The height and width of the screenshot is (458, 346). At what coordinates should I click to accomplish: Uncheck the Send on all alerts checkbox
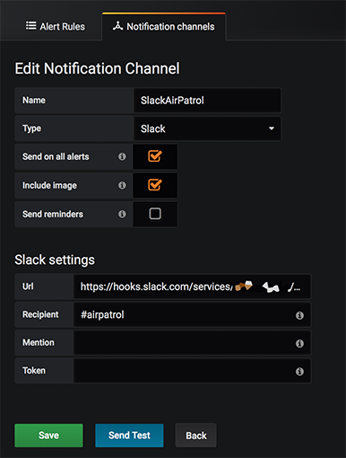(x=155, y=156)
